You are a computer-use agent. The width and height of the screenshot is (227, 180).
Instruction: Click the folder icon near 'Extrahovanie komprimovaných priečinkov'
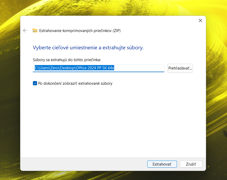point(35,30)
